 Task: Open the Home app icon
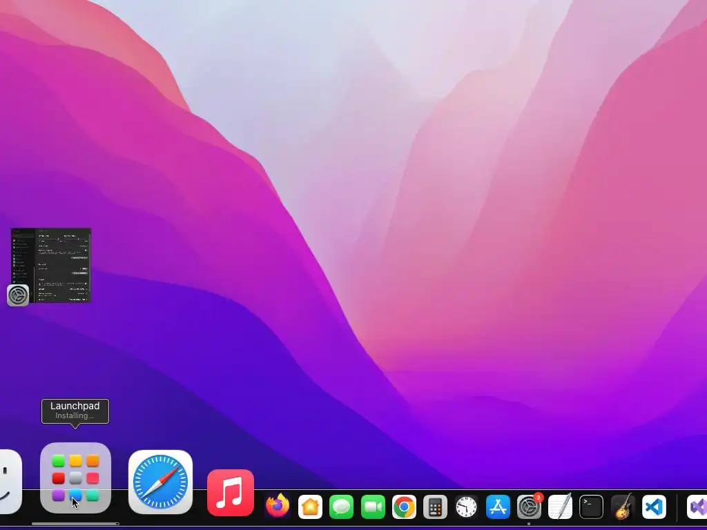point(310,507)
